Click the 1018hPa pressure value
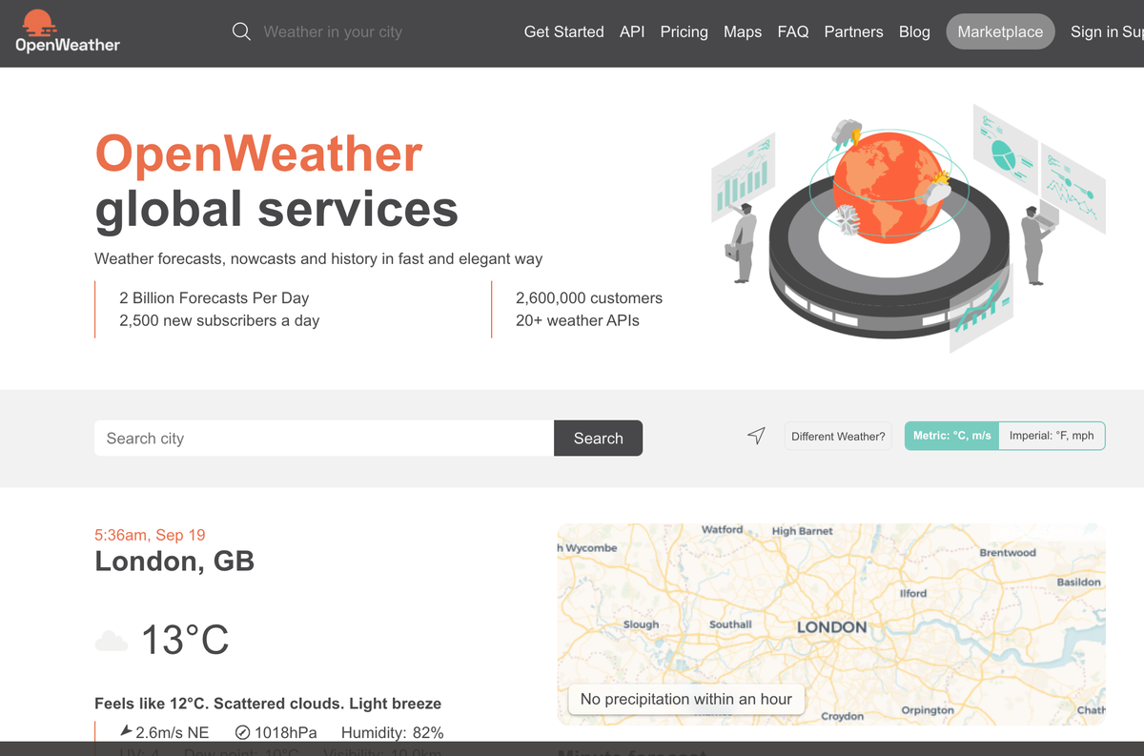The image size is (1144, 756). (286, 732)
